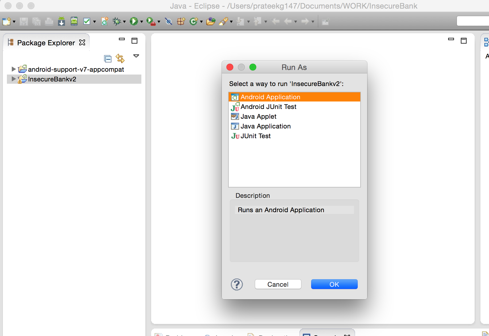This screenshot has height=336, width=489.
Task: Open the Package Explorer view menu triangle
Action: 136,56
